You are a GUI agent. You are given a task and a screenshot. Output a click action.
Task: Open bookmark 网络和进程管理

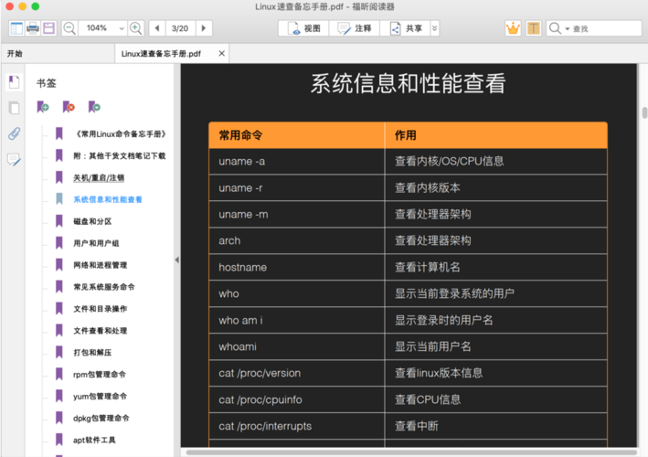(x=100, y=265)
